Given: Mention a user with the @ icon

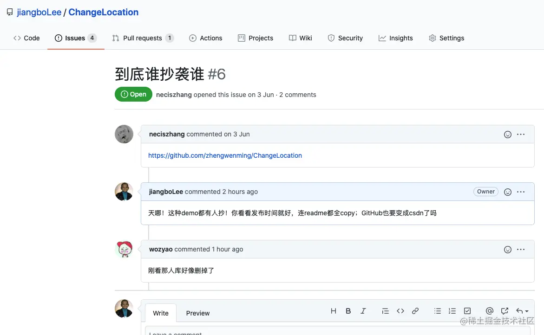Looking at the screenshot, I should tap(490, 311).
